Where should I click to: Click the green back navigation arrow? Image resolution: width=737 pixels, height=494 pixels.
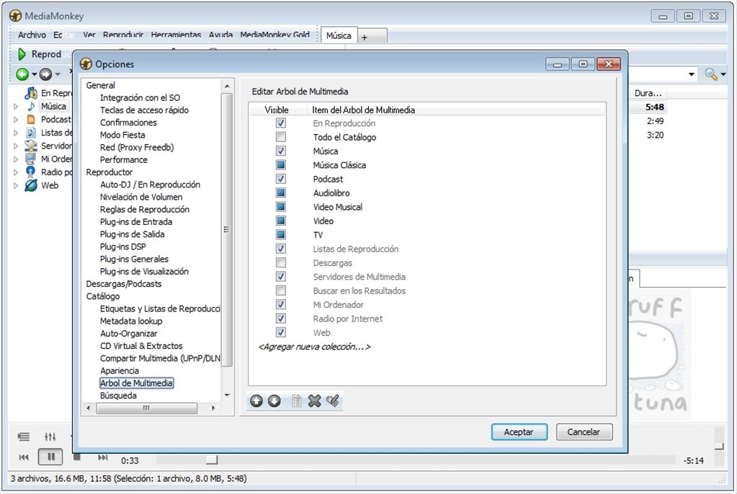[x=22, y=74]
